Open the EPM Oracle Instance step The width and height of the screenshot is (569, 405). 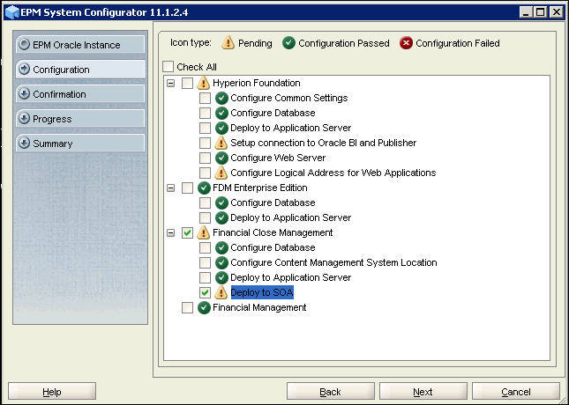pyautogui.click(x=79, y=44)
